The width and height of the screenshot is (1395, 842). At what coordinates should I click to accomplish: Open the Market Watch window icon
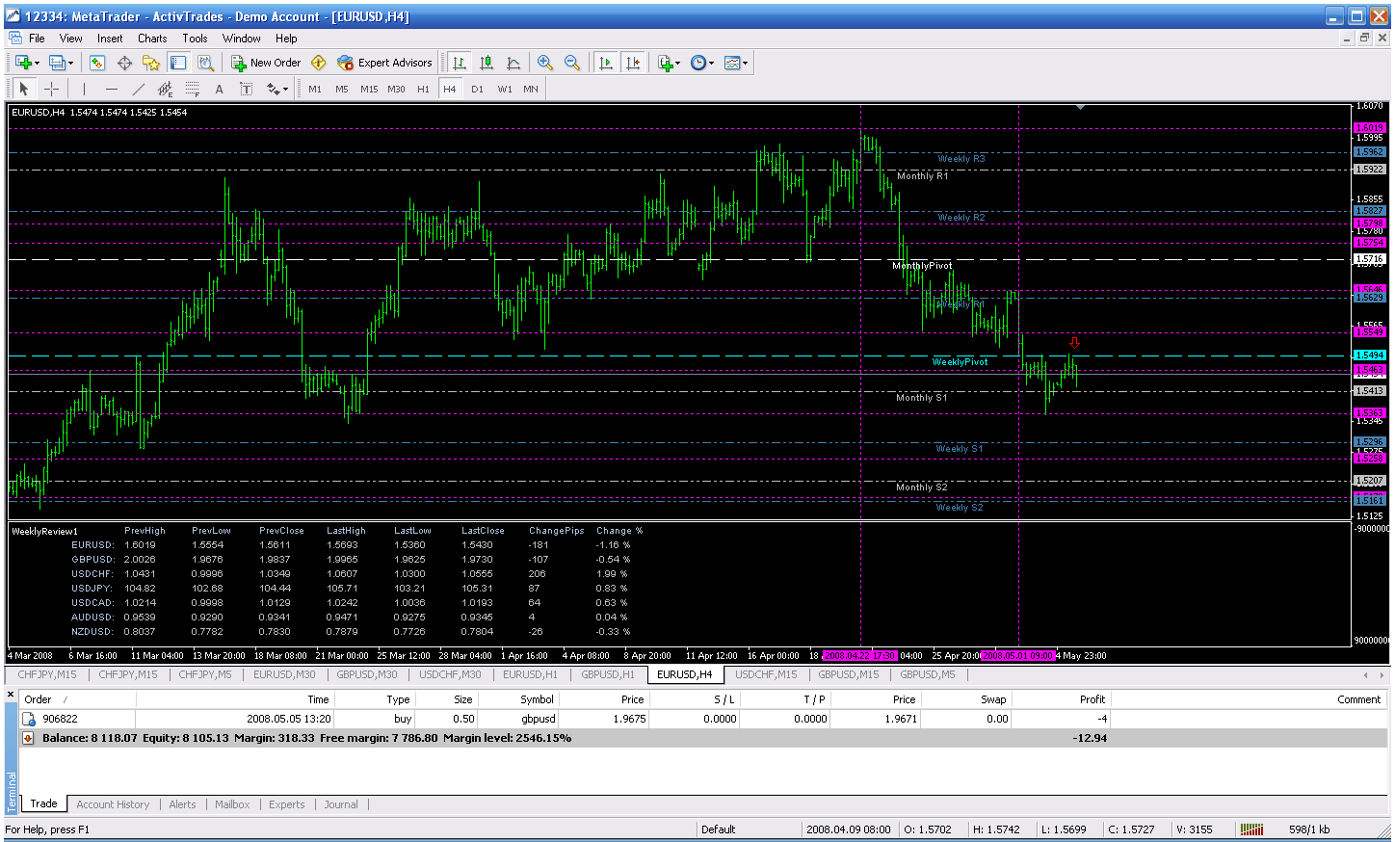tap(97, 63)
